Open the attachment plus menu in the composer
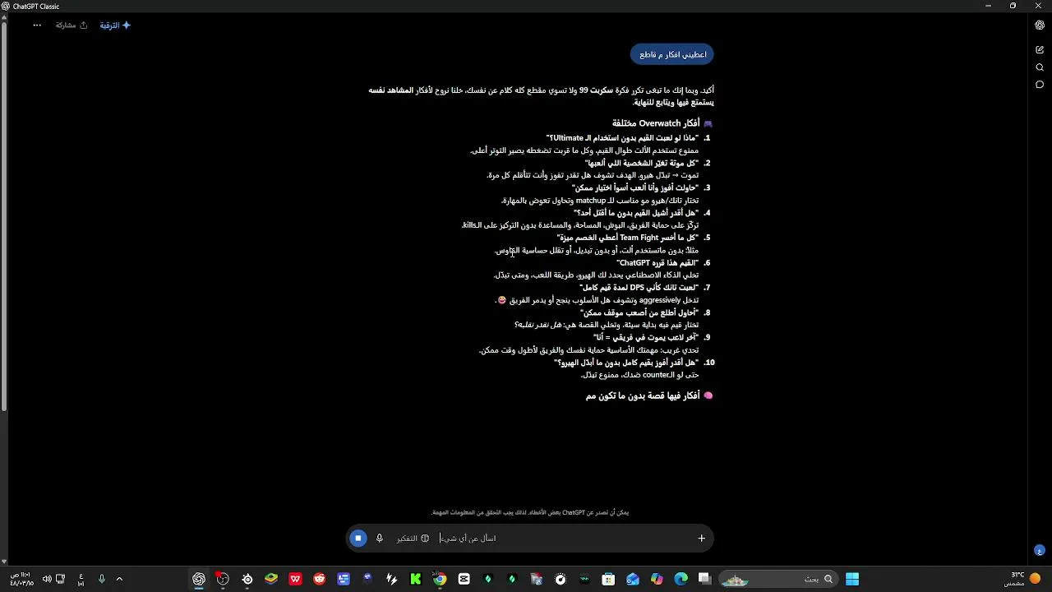The width and height of the screenshot is (1052, 592). click(x=701, y=538)
